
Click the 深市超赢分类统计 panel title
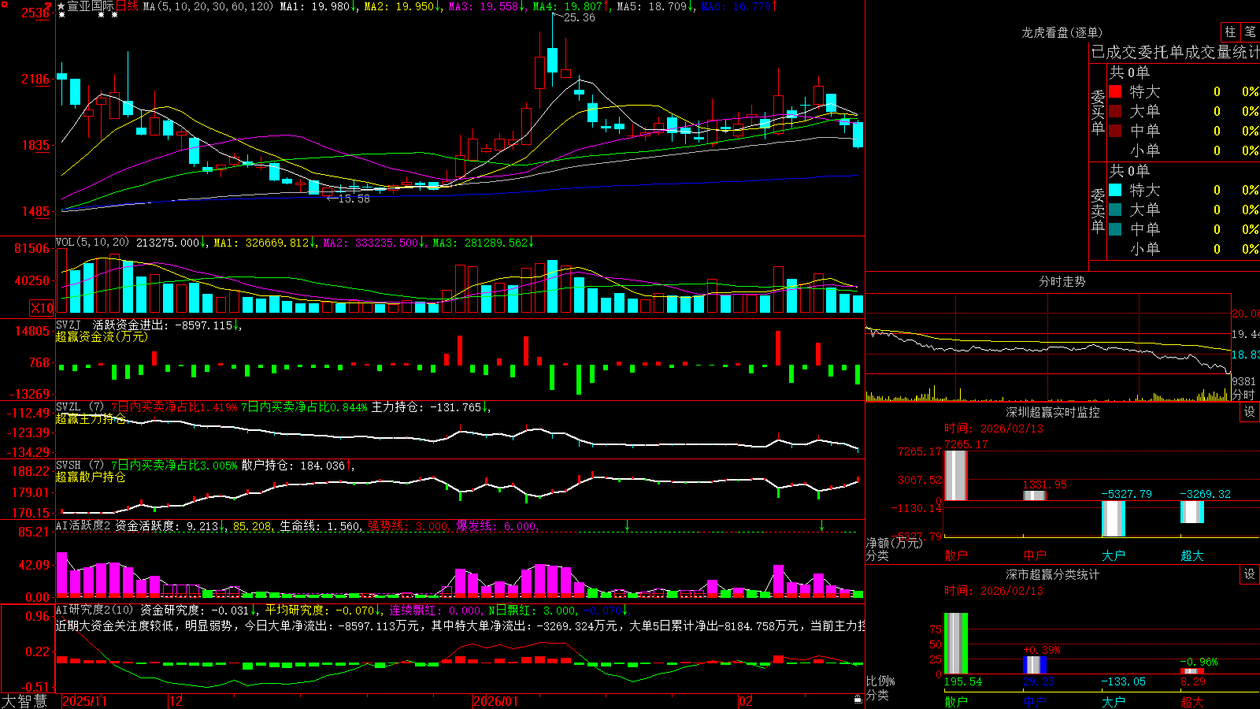(x=1052, y=574)
